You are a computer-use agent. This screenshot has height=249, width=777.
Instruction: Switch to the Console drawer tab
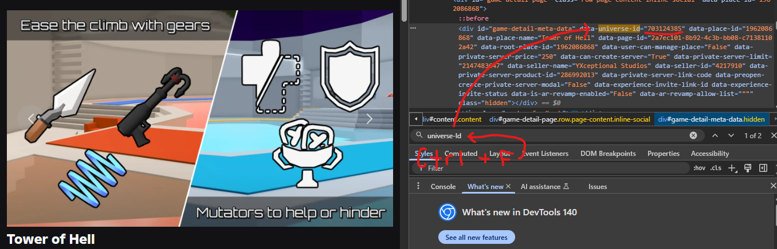[443, 187]
